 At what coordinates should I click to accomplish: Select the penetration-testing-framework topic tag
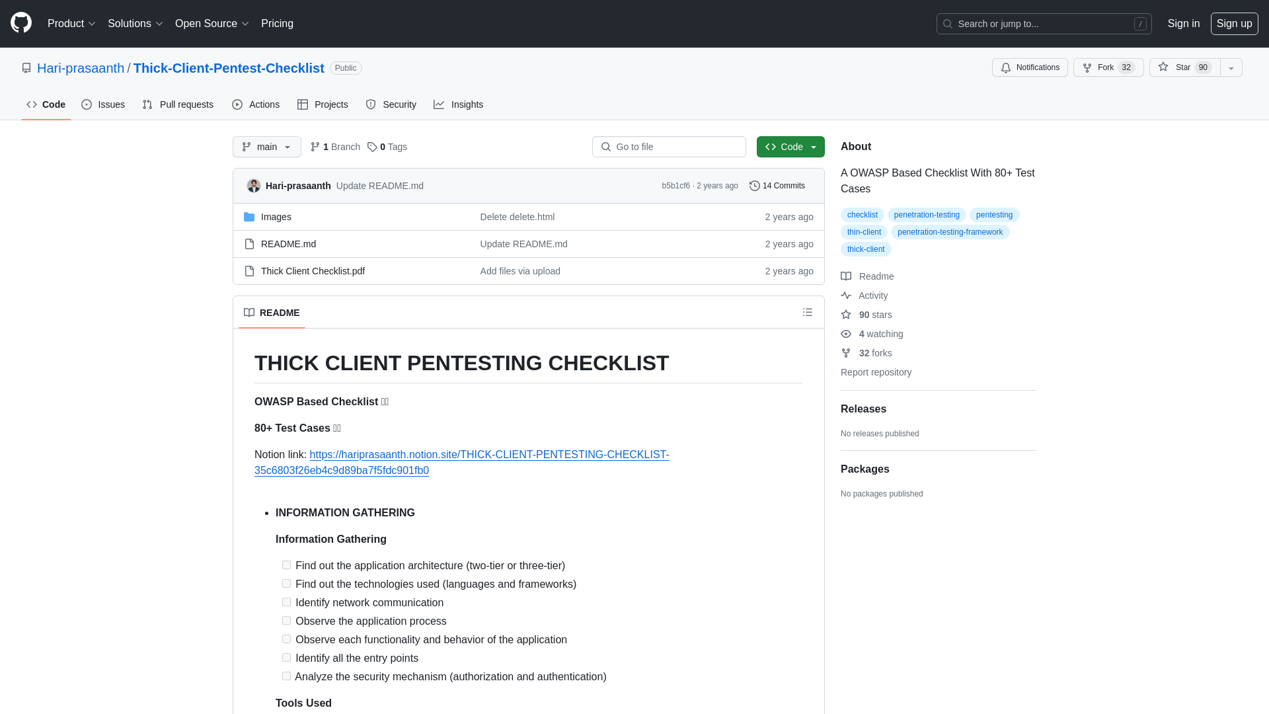(x=950, y=232)
